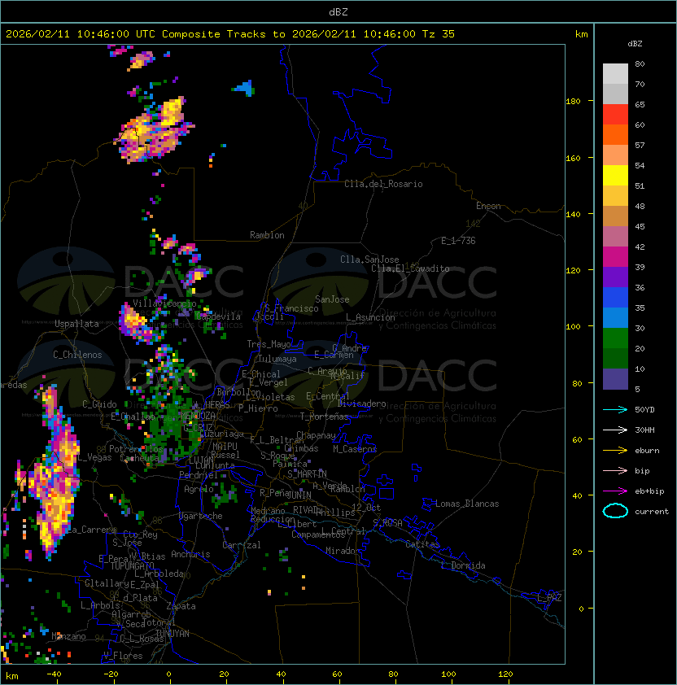Click the 'E_1-736' map label

(x=458, y=241)
